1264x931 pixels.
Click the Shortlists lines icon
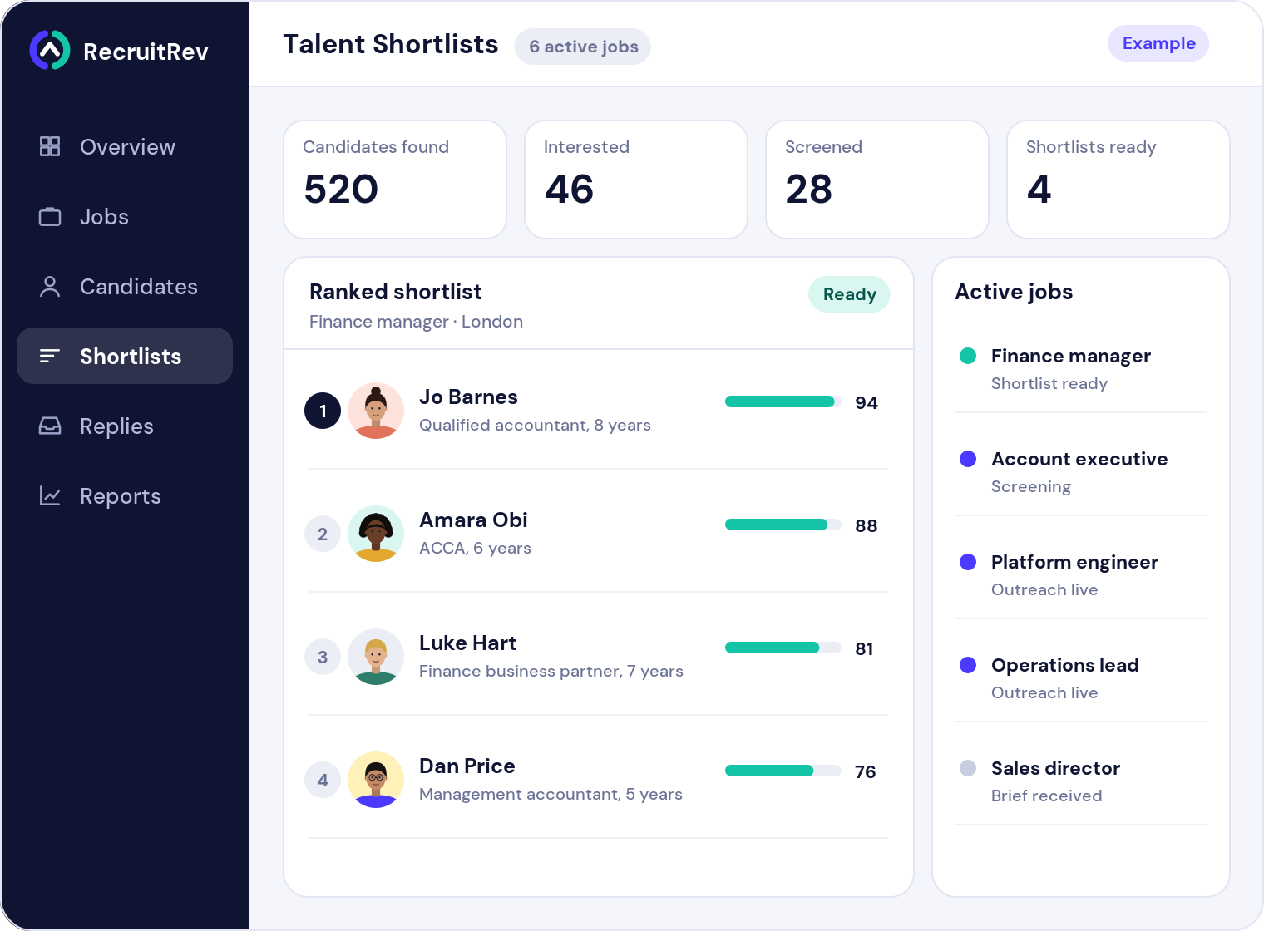[x=50, y=357]
